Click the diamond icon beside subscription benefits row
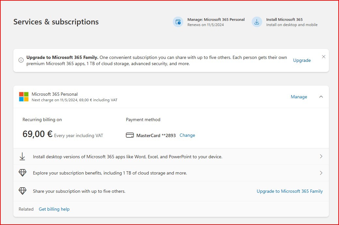This screenshot has height=225, width=339. (x=22, y=173)
